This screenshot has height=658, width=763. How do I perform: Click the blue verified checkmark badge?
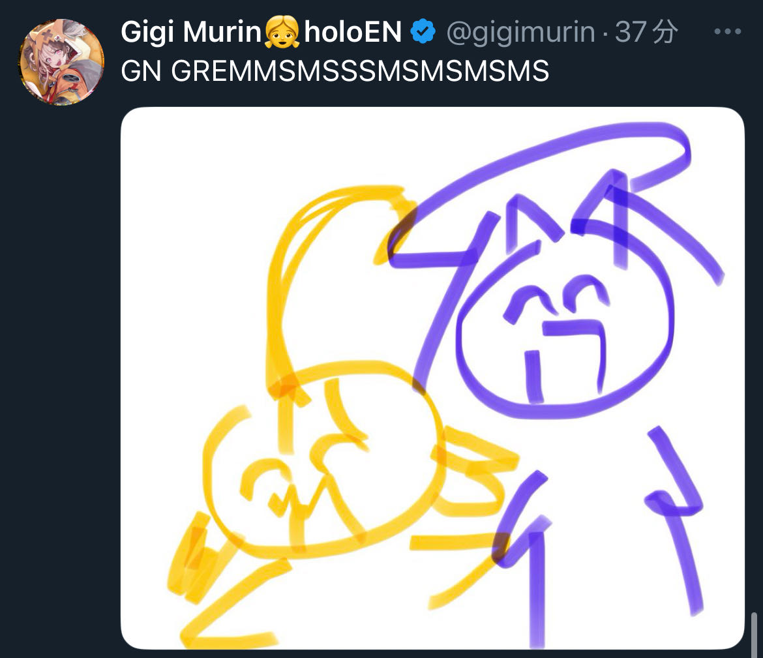pyautogui.click(x=423, y=32)
